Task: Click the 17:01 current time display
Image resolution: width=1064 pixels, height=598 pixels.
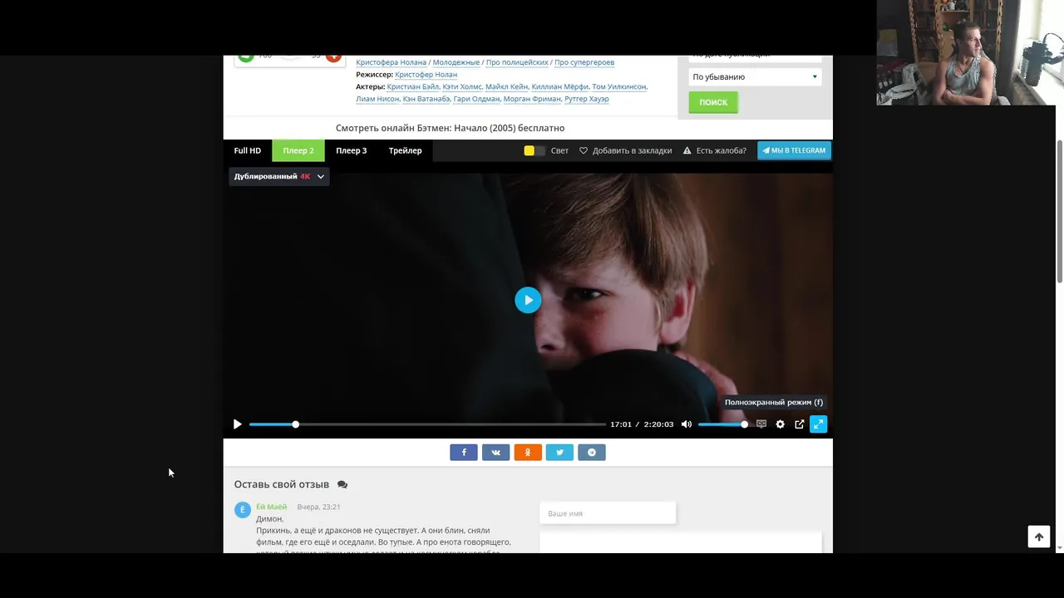Action: (621, 424)
